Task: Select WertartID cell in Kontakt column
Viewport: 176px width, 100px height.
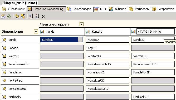Action: click(x=107, y=56)
